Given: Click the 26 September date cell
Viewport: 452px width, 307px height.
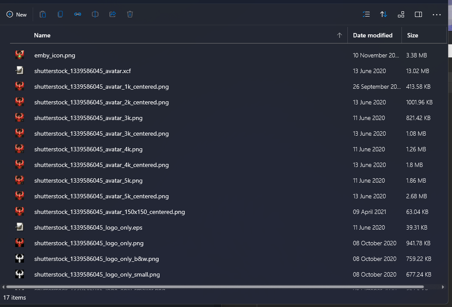Looking at the screenshot, I should 377,87.
